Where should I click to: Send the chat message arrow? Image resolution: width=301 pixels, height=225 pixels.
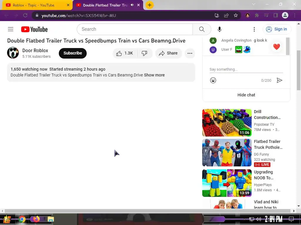point(279,80)
